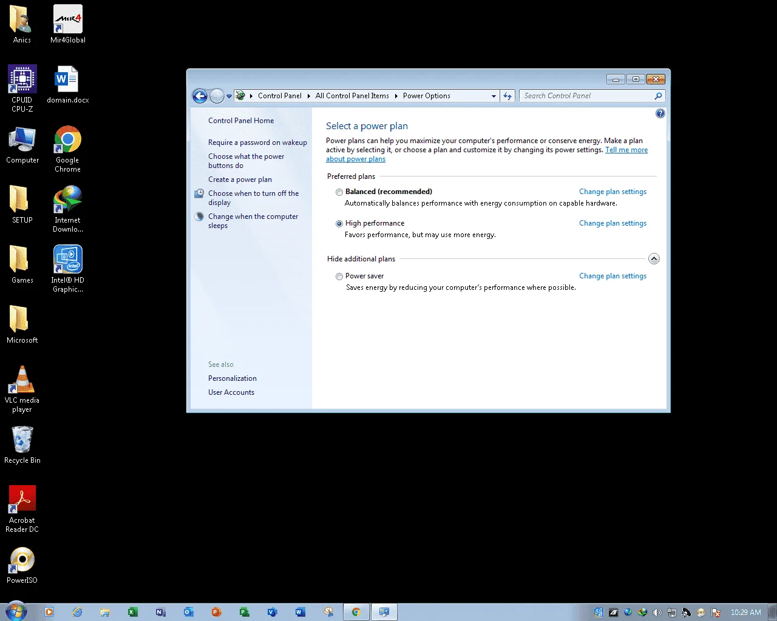Select the Google Chrome desktop icon
Image resolution: width=777 pixels, height=621 pixels.
[68, 149]
